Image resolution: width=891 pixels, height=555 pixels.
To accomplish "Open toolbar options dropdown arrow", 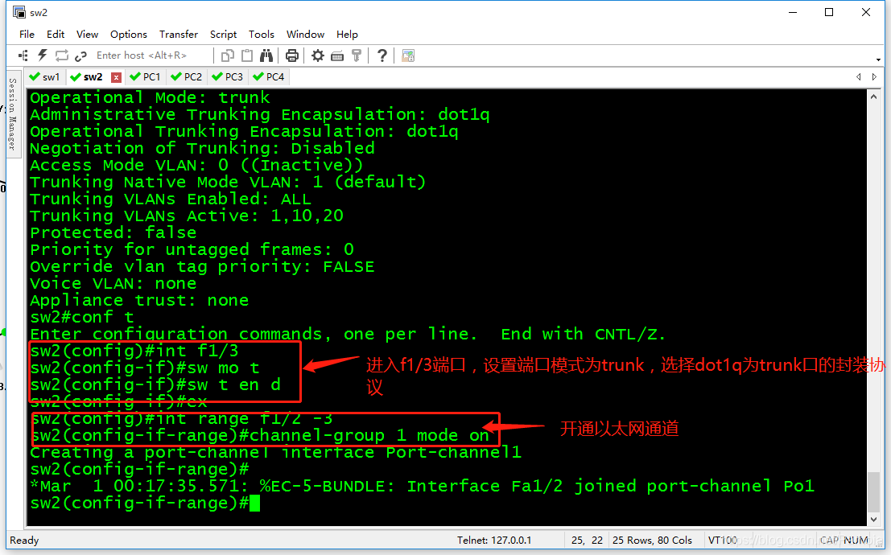I will tap(878, 60).
